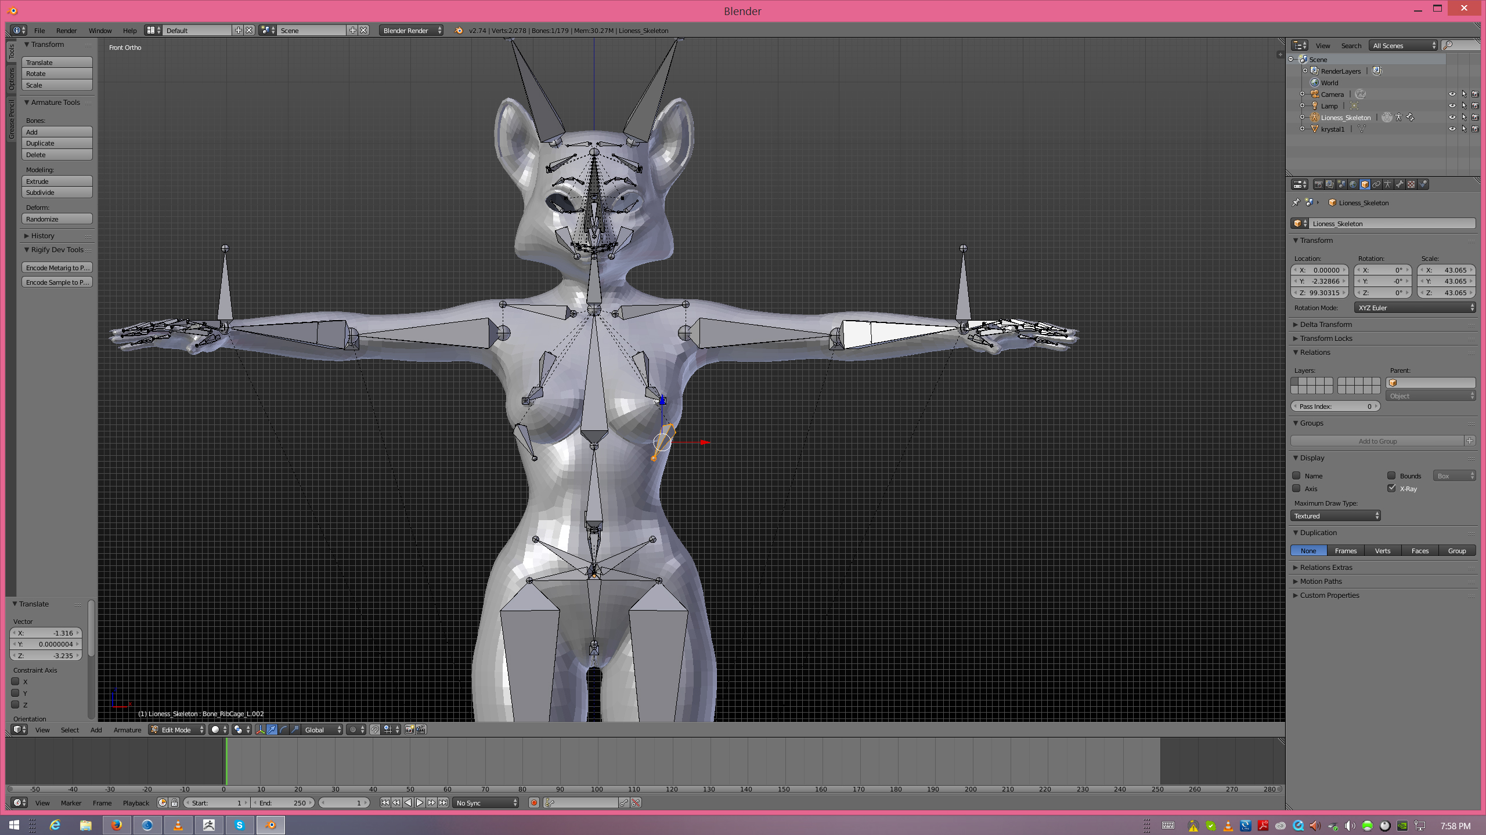Click the Extrude button under Modeling

coord(57,181)
